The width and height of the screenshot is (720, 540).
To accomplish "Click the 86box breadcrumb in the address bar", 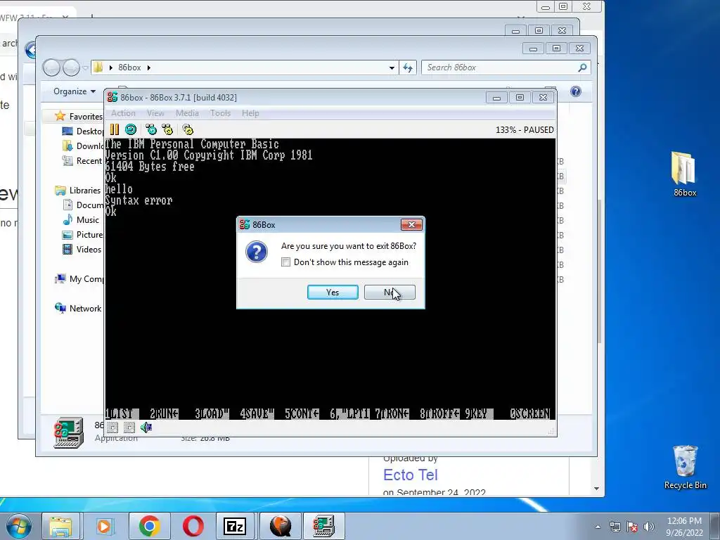I will click(129, 67).
